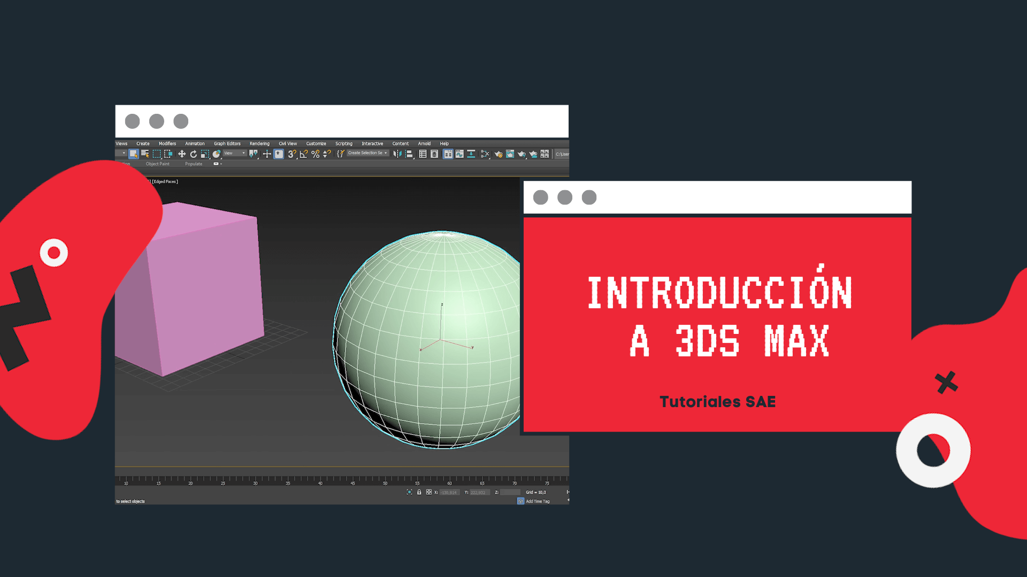
Task: Open the Animation menu
Action: (195, 144)
